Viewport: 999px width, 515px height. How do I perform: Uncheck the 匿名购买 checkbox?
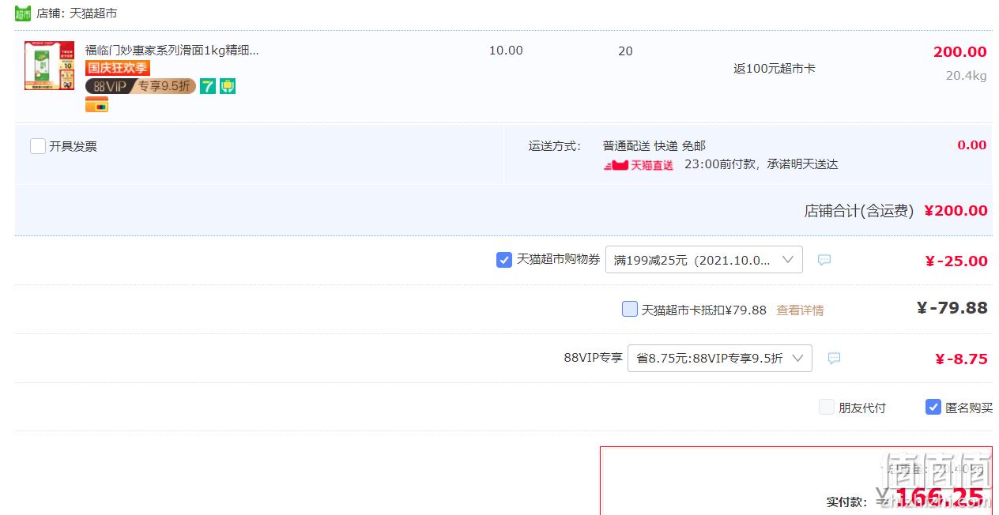933,408
